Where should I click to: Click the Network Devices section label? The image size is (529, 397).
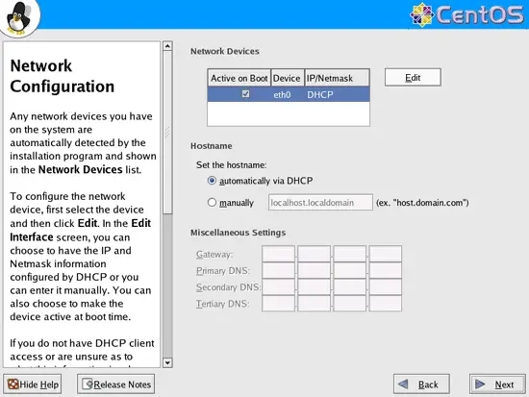[225, 51]
